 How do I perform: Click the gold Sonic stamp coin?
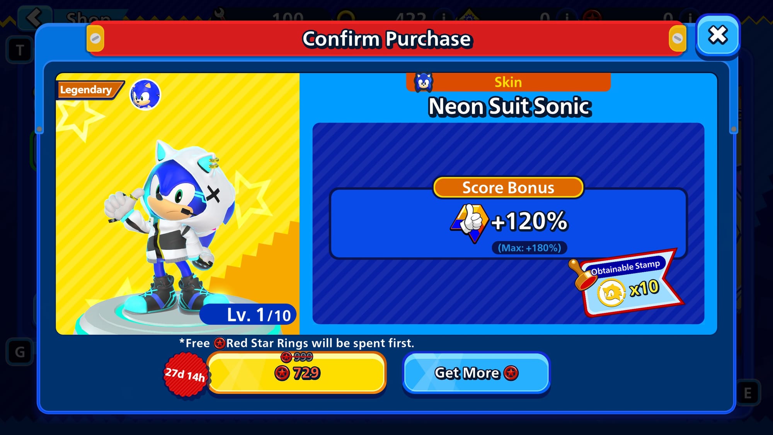611,293
